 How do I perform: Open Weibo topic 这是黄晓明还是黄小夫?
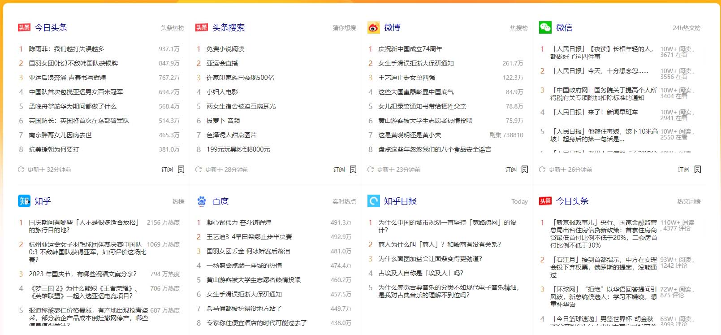410,135
